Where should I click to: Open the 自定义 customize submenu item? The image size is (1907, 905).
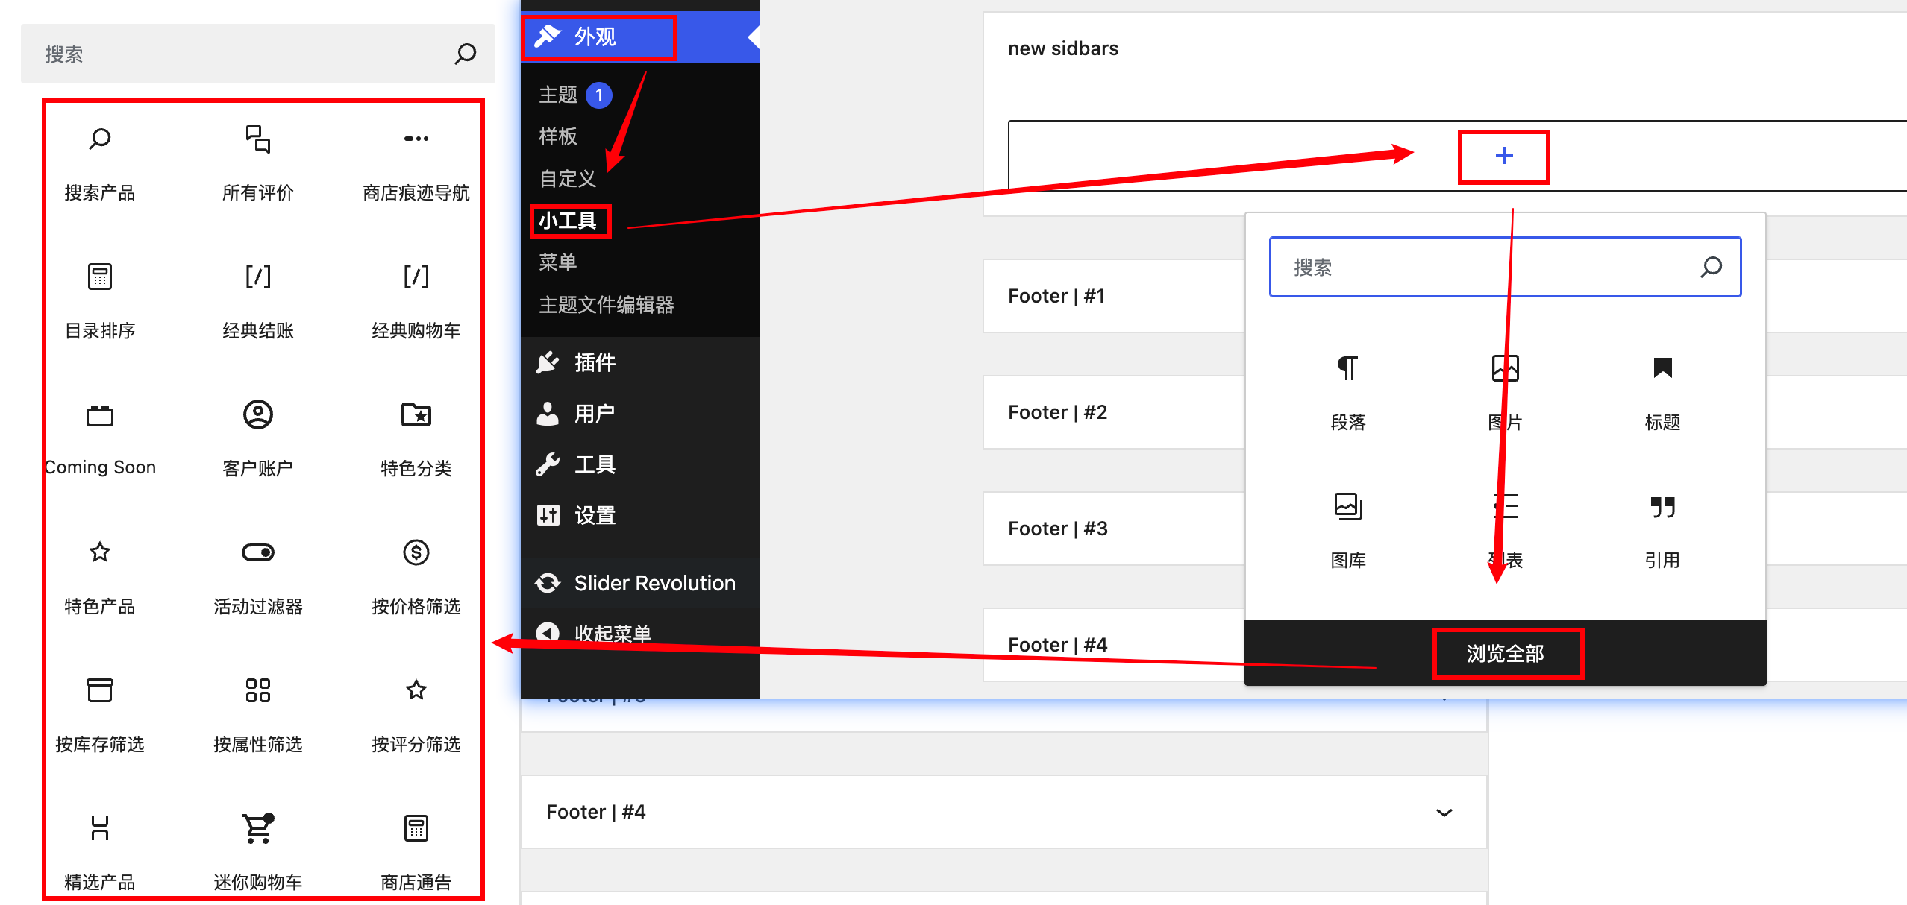[x=568, y=179]
